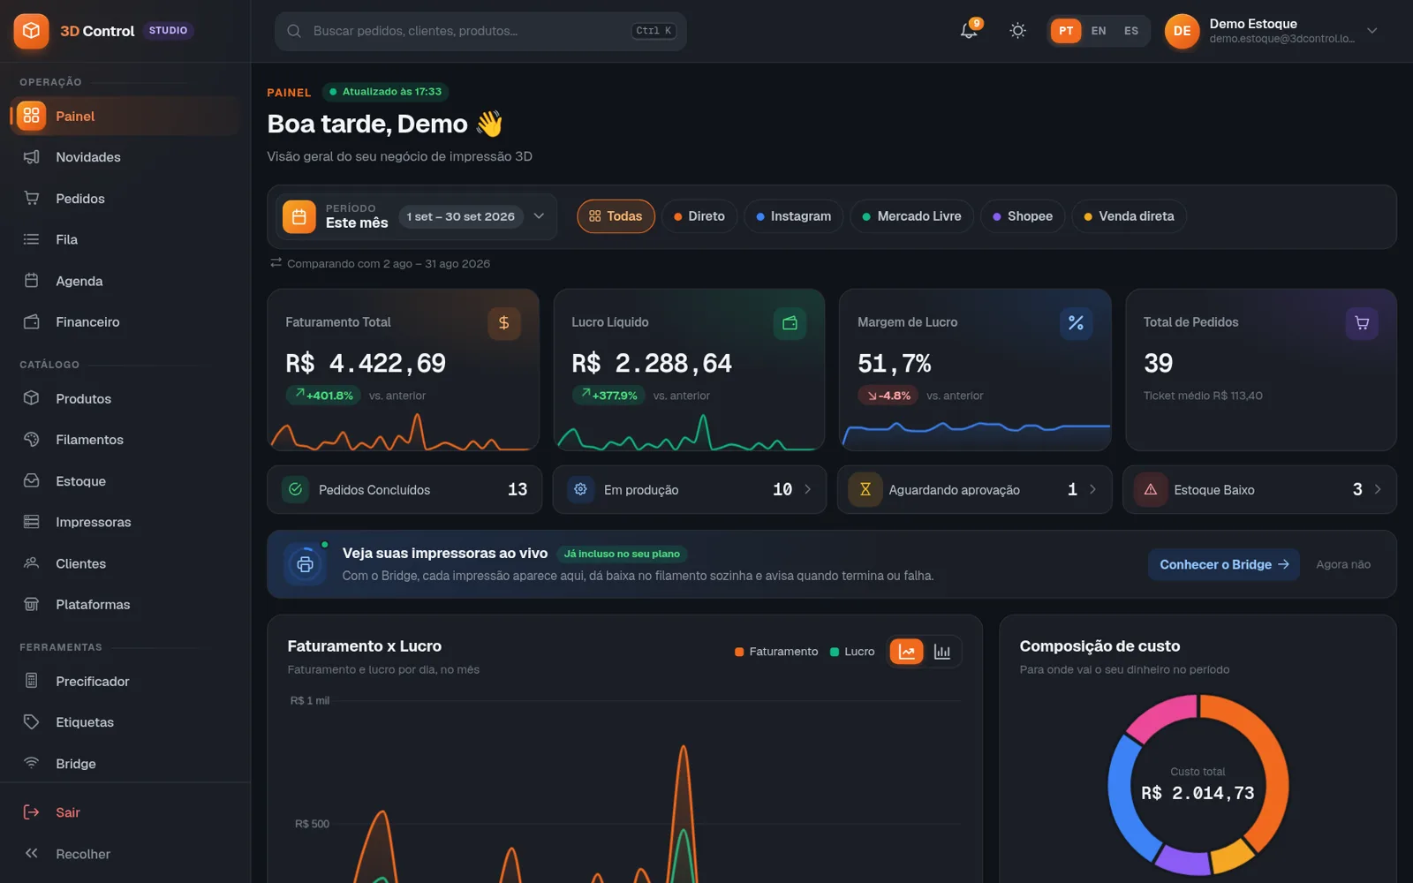
Task: Open Filamentos in the sidebar
Action: (x=125, y=440)
